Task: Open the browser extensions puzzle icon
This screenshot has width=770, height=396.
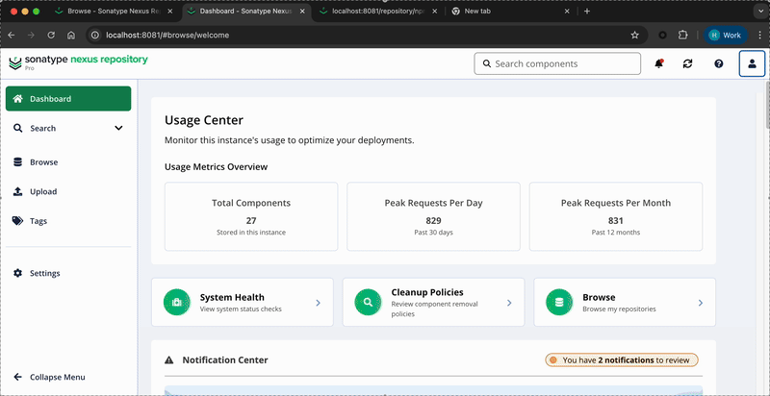Action: tap(682, 36)
